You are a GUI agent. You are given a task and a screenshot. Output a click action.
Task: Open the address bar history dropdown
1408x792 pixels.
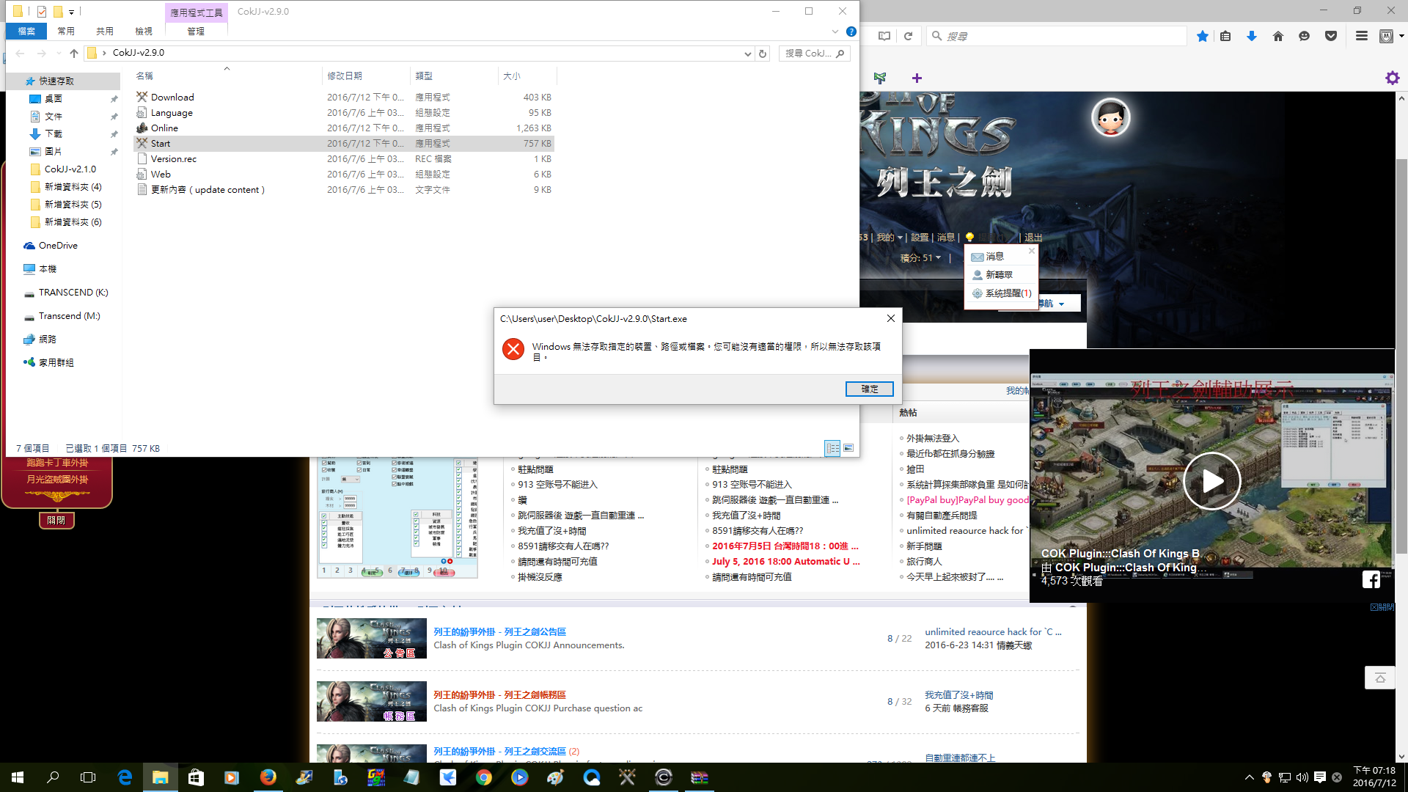(747, 54)
